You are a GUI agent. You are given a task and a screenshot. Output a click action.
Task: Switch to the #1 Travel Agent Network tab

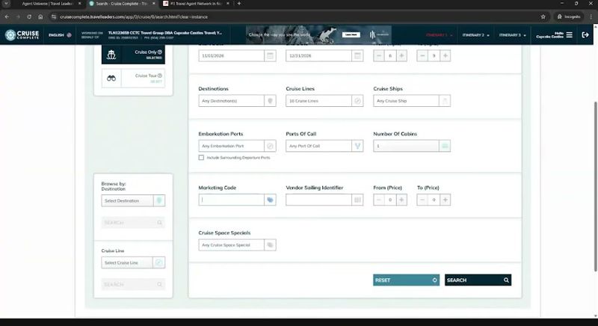pyautogui.click(x=196, y=4)
